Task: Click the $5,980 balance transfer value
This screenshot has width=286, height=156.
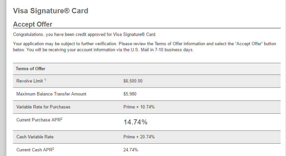Action: [130, 94]
